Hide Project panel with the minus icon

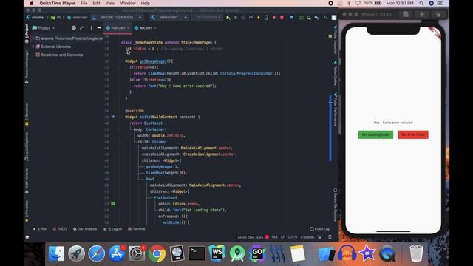click(98, 28)
